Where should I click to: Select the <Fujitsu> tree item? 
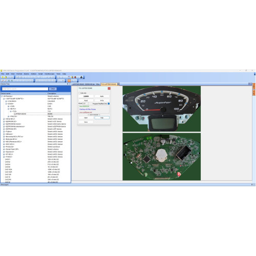pyautogui.click(x=9, y=132)
